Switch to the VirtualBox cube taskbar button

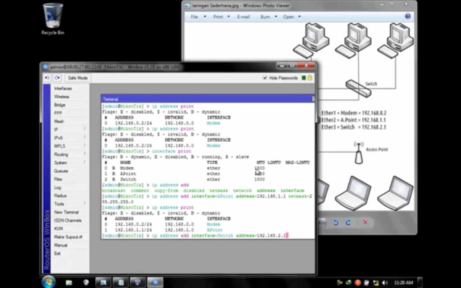[138, 282]
